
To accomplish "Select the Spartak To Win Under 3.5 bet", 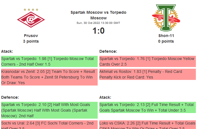I will coord(147,107).
